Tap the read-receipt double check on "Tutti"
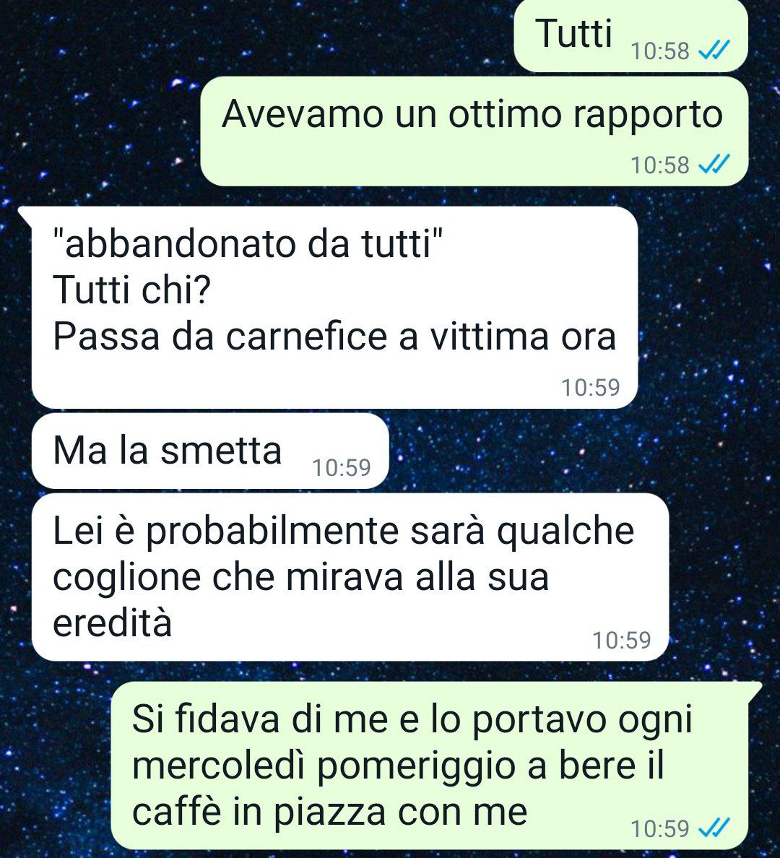780x858 pixels. point(715,51)
